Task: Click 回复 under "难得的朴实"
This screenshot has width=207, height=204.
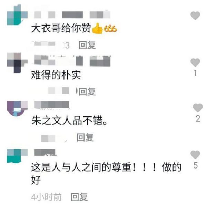Action: click(87, 92)
